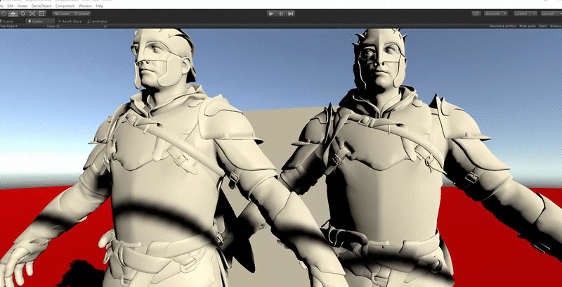The height and width of the screenshot is (287, 562).
Task: Select the Scale tool
Action: 32,13
